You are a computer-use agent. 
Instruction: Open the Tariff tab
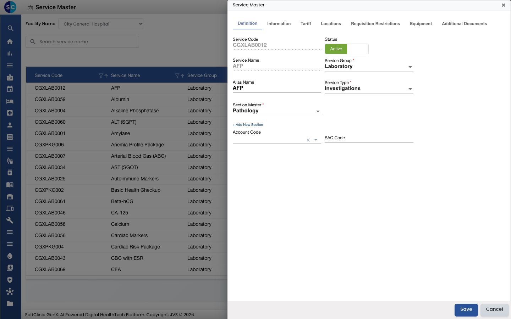pyautogui.click(x=306, y=24)
